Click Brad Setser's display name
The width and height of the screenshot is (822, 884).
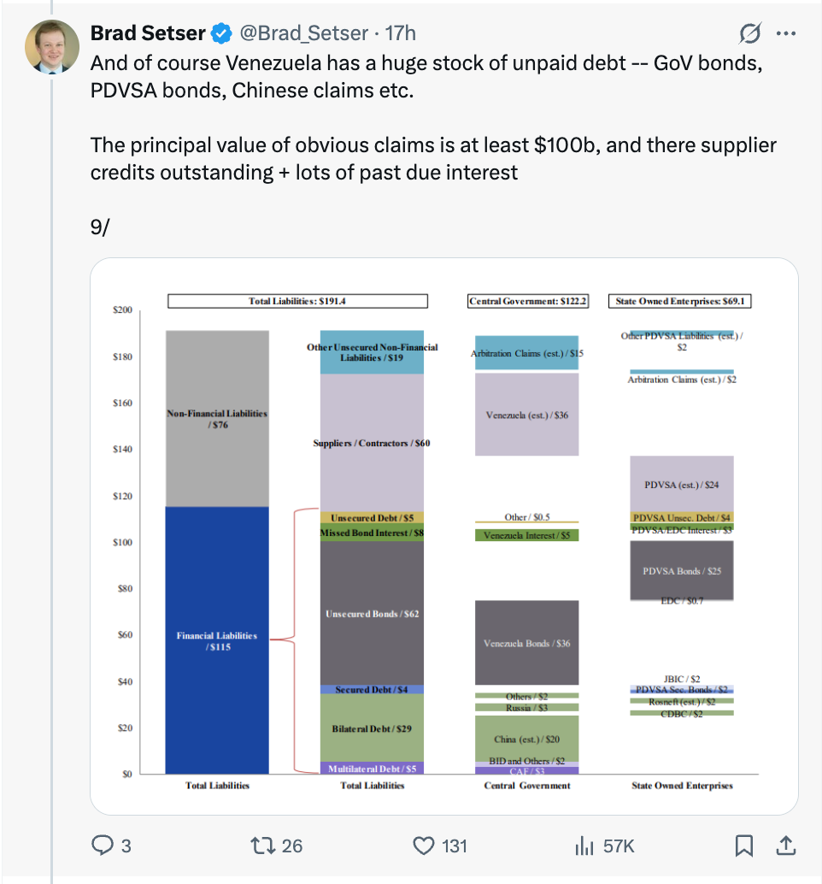pyautogui.click(x=149, y=33)
